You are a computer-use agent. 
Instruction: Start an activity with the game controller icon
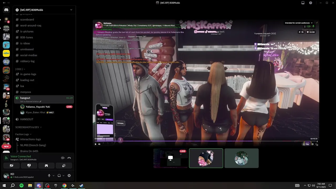(46, 166)
